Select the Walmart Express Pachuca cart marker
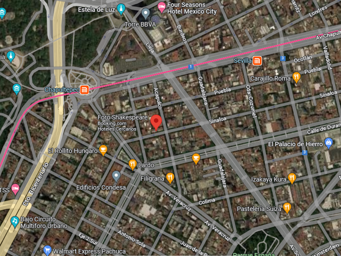Screen dimensions: 341x256 (x=47, y=250)
